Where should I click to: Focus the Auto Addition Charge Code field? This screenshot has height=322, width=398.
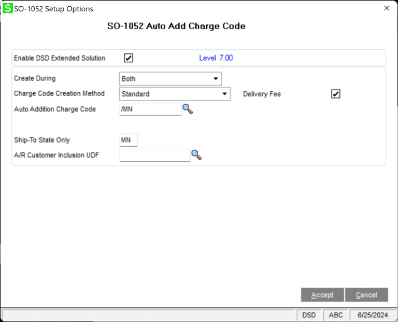[150, 109]
